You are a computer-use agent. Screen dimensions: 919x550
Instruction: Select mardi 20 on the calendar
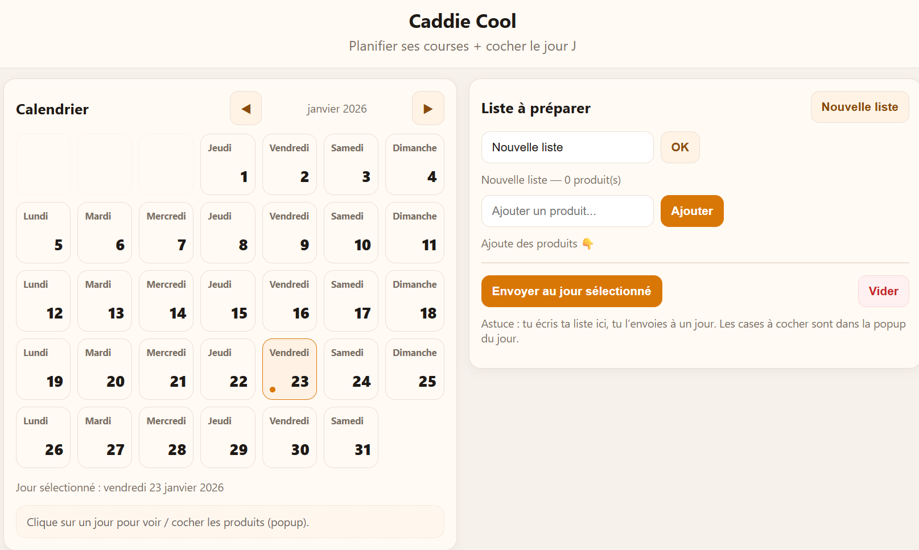(104, 369)
